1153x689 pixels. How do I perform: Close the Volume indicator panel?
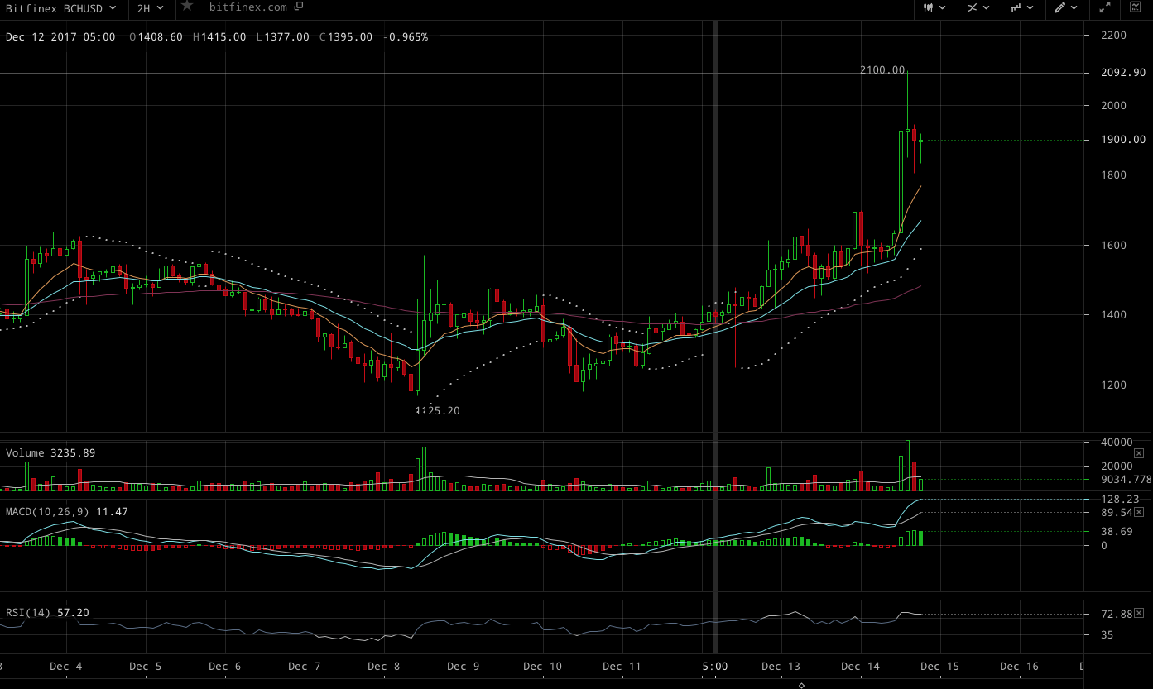pos(1139,453)
